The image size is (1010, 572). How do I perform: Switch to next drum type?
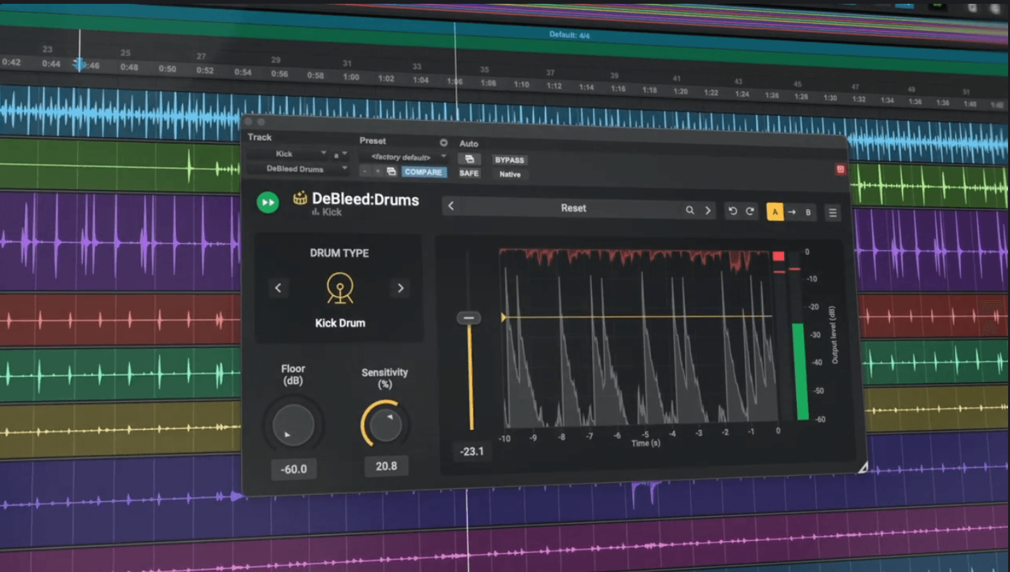click(x=401, y=289)
